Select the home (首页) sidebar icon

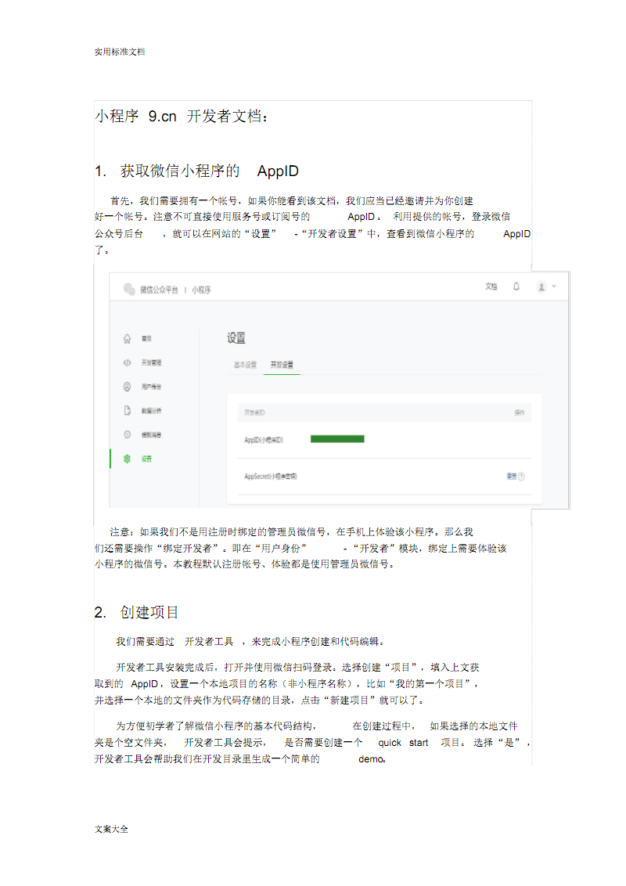click(127, 338)
